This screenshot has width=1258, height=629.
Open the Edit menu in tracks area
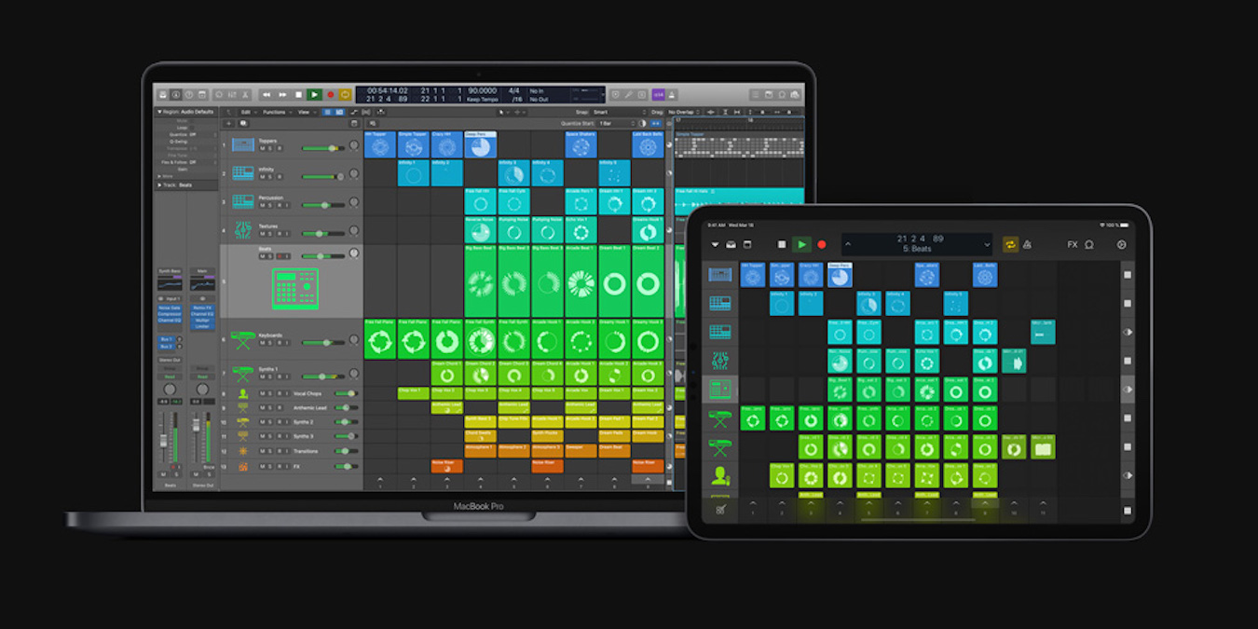click(x=247, y=112)
